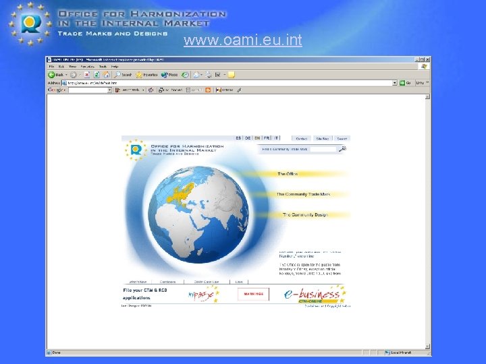The image size is (486, 364).
Task: Open the Edit button dropdown arrow
Action: click(x=224, y=75)
